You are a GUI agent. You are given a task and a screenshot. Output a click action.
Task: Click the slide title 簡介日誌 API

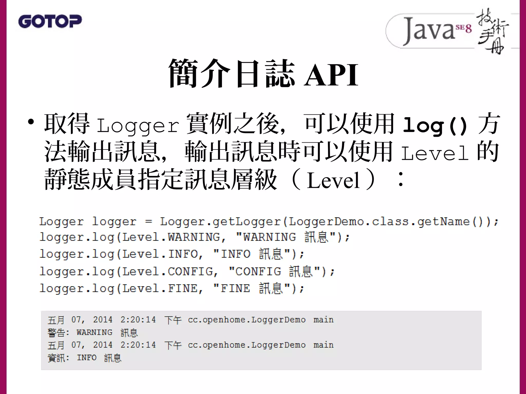point(263,74)
